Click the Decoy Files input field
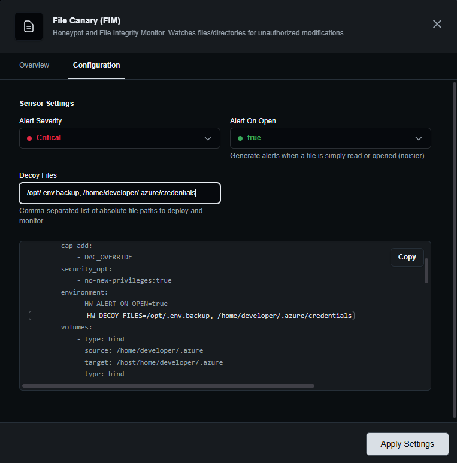Image resolution: width=457 pixels, height=463 pixels. [120, 193]
